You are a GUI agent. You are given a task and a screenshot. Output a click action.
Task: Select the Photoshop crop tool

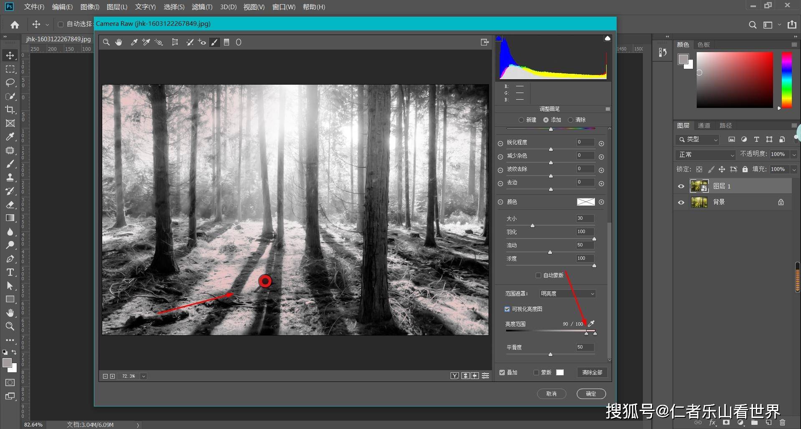(10, 110)
